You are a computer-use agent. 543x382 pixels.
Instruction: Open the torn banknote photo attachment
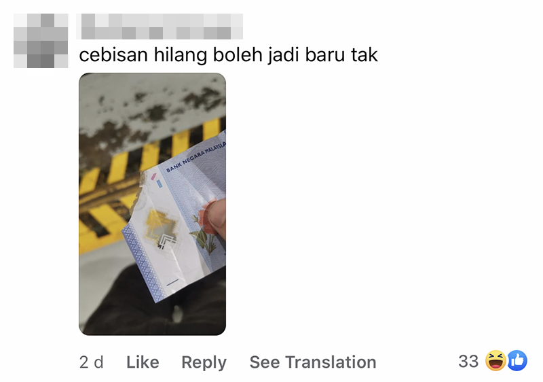tap(152, 204)
